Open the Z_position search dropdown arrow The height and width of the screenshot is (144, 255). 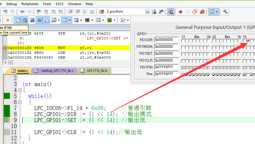tap(147, 12)
